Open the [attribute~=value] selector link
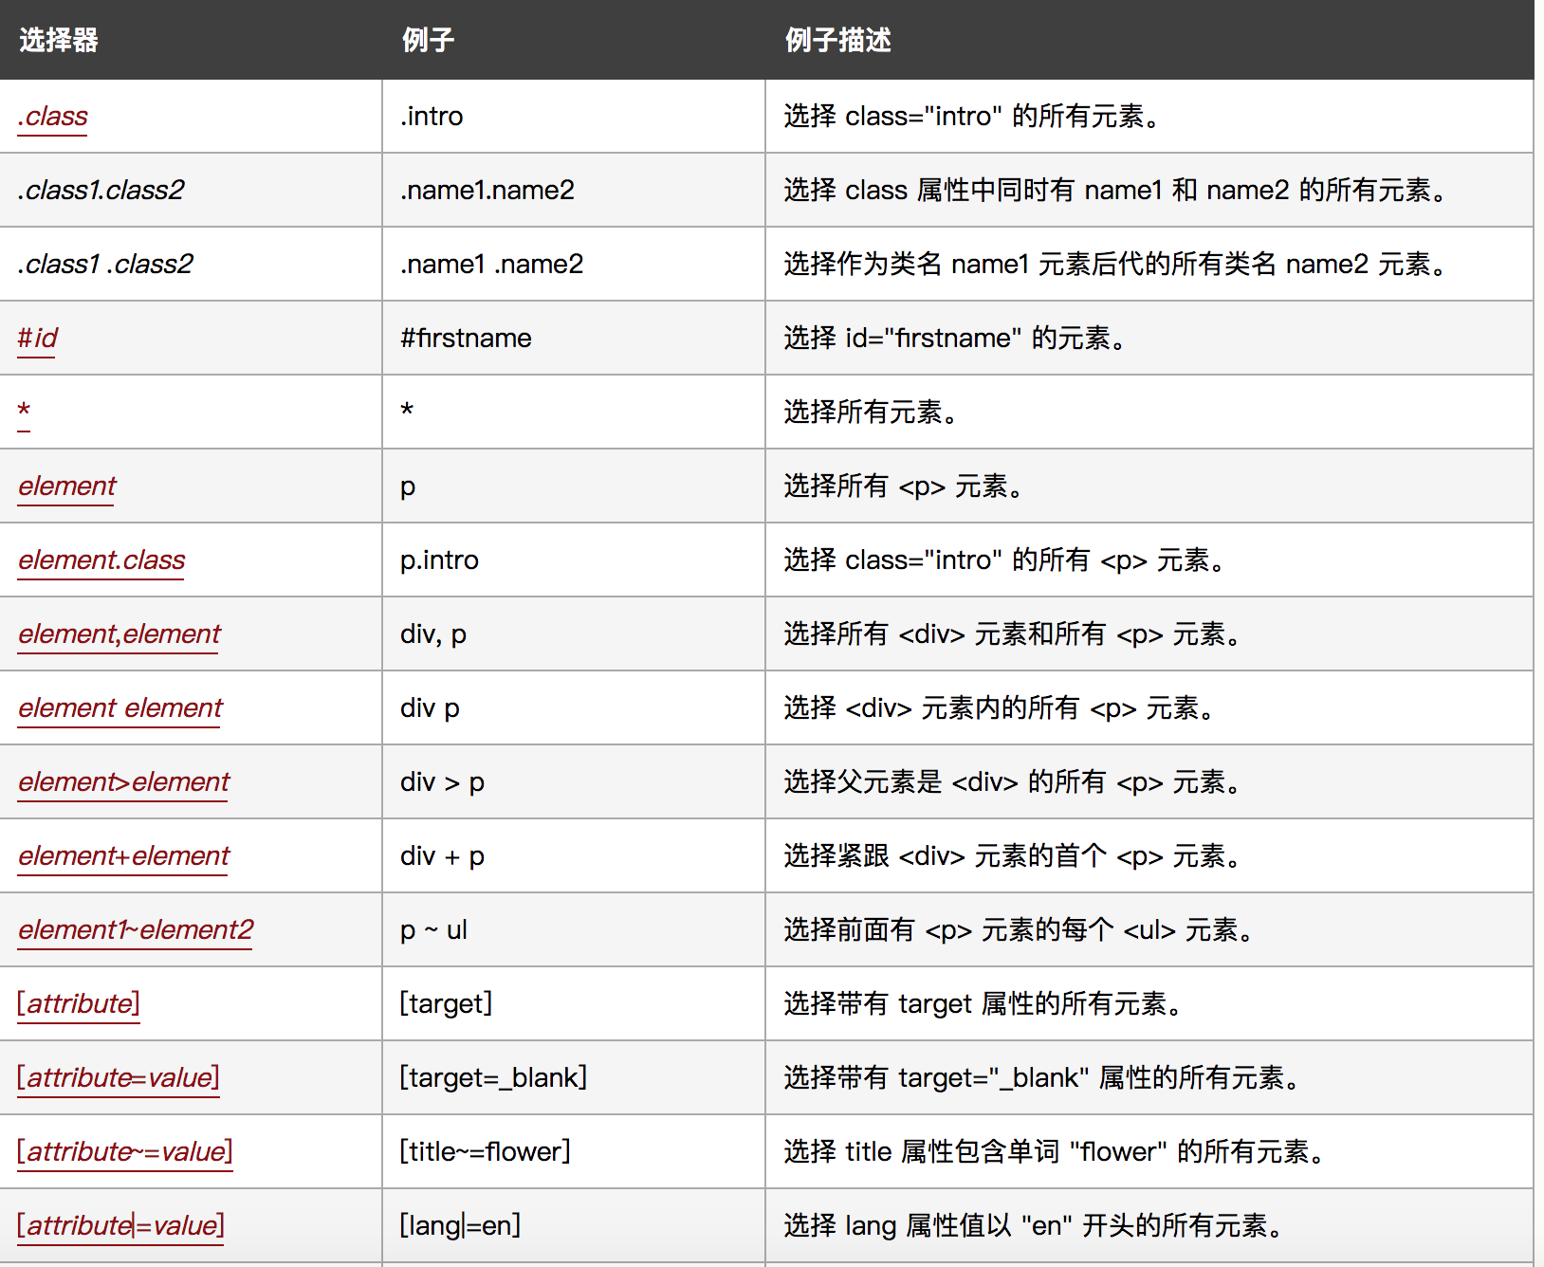Viewport: 1544px width, 1267px height. click(125, 1152)
